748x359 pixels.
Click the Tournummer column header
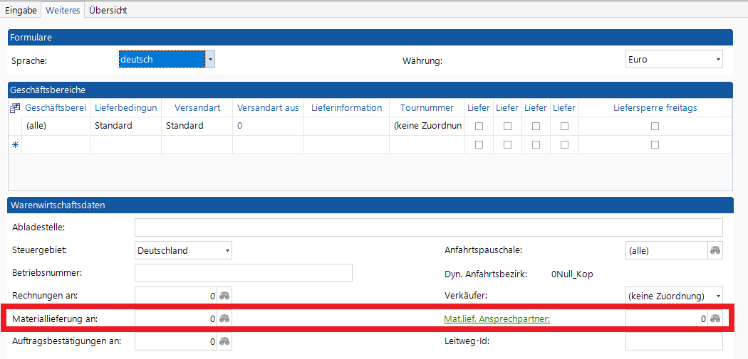(427, 108)
